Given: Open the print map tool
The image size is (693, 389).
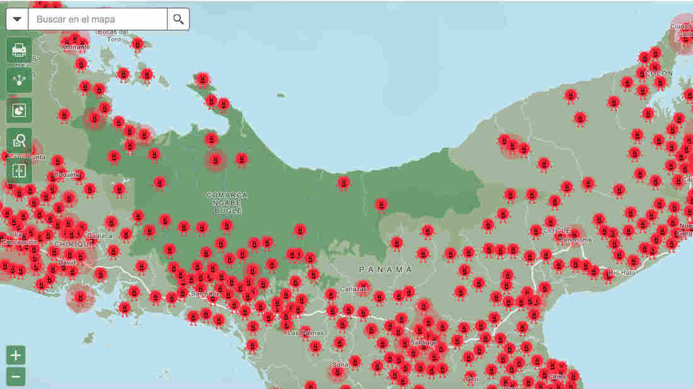Looking at the screenshot, I should tap(19, 50).
